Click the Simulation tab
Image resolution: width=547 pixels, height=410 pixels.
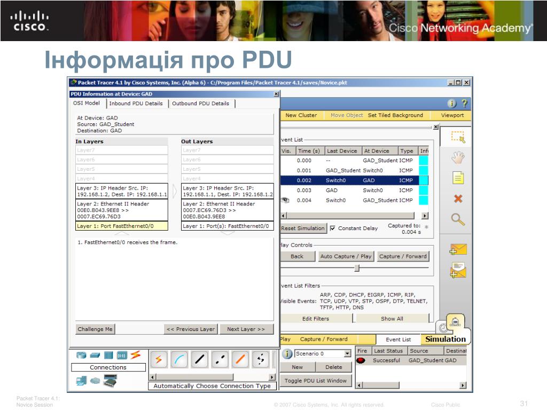[x=445, y=339]
